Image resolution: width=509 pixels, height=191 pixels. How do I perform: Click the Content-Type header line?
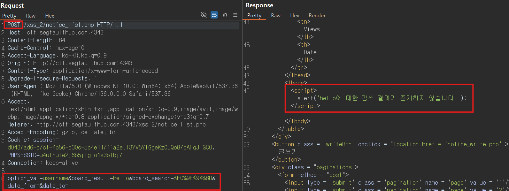pyautogui.click(x=83, y=71)
